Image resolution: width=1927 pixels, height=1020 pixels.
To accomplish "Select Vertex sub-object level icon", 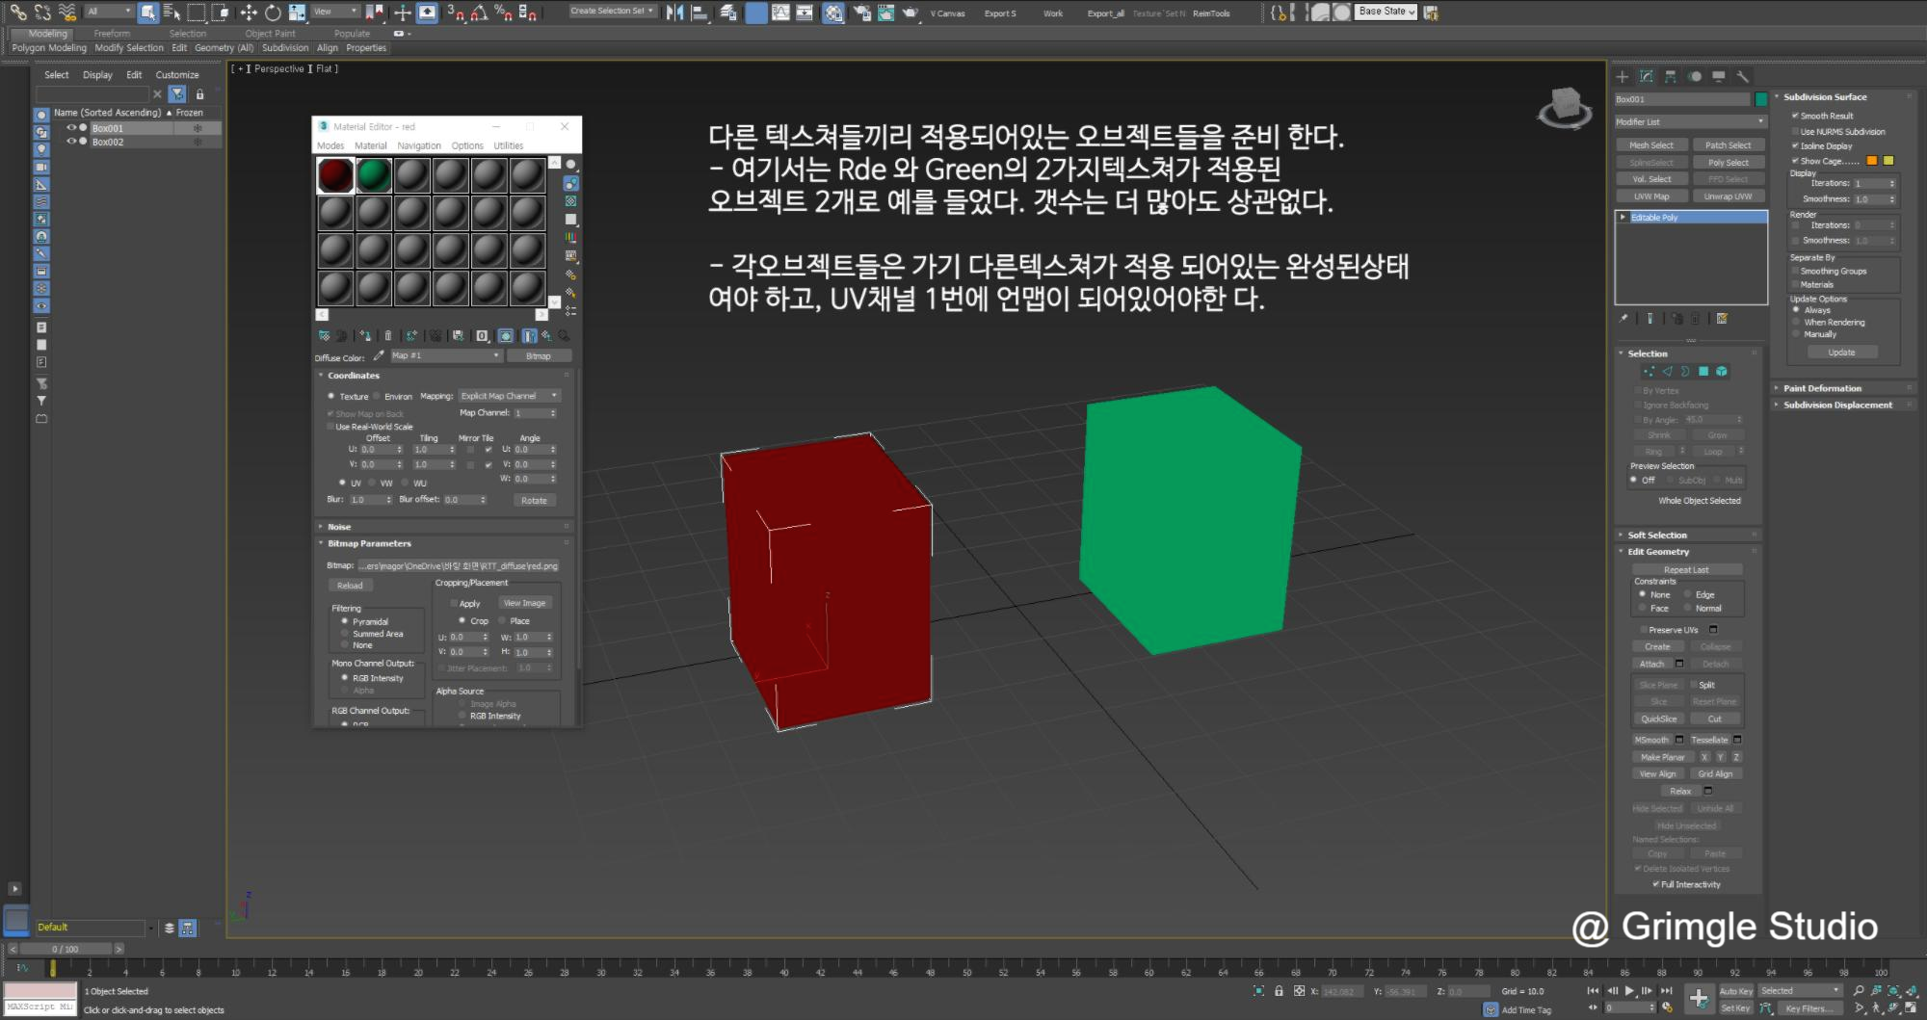I will point(1649,371).
